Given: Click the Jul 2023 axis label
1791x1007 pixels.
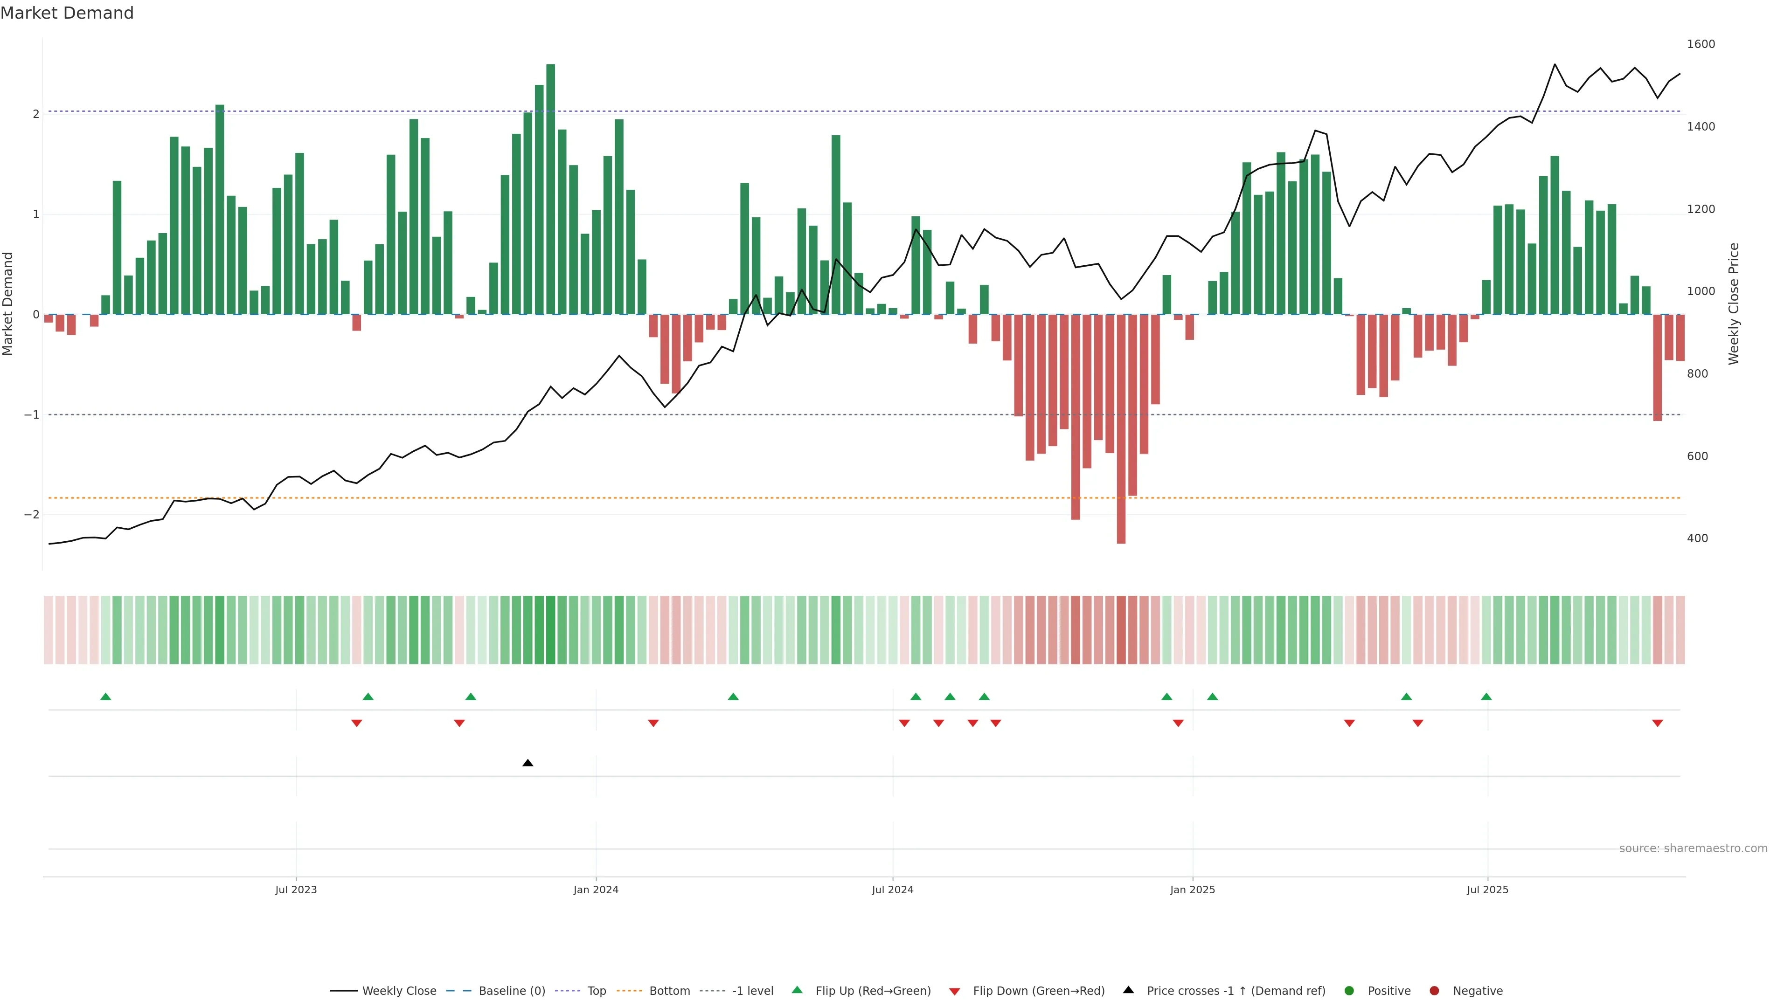Looking at the screenshot, I should click(x=296, y=890).
